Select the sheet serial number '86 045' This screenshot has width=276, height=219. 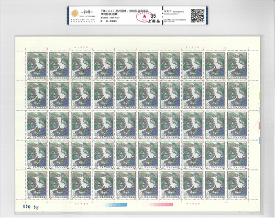pyautogui.click(x=31, y=207)
